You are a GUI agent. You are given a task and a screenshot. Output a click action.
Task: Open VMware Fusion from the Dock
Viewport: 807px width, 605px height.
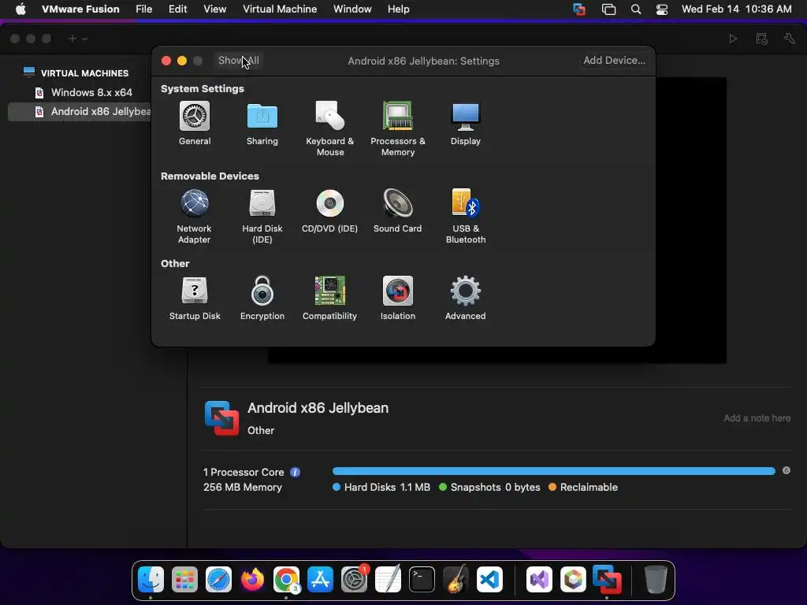[608, 580]
